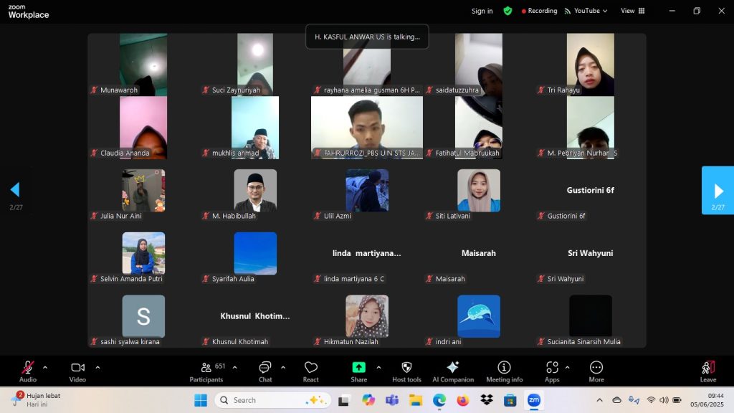
Task: Open the Participants panel
Action: (x=206, y=371)
